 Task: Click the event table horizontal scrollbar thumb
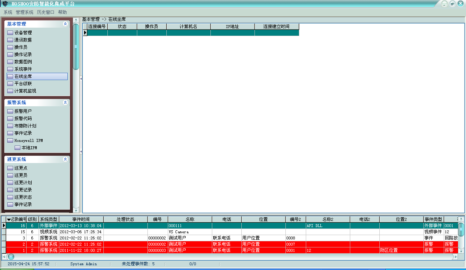pyautogui.click(x=11, y=257)
